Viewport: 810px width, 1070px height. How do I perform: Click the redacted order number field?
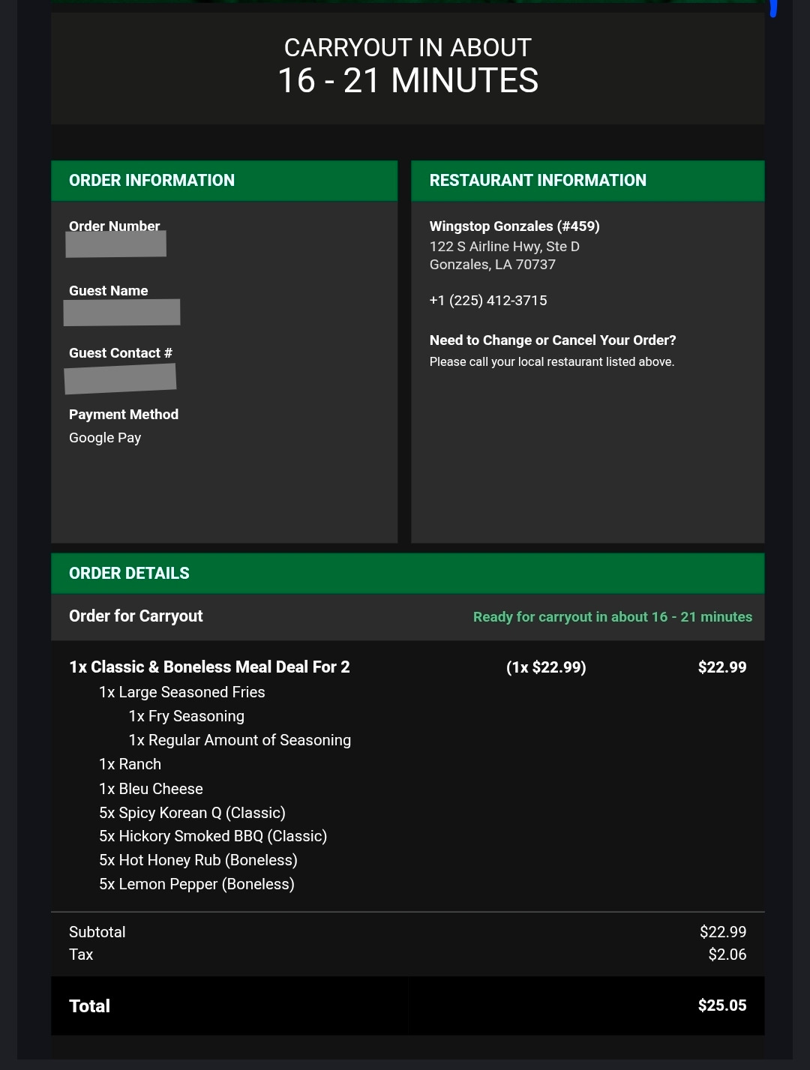(x=116, y=244)
